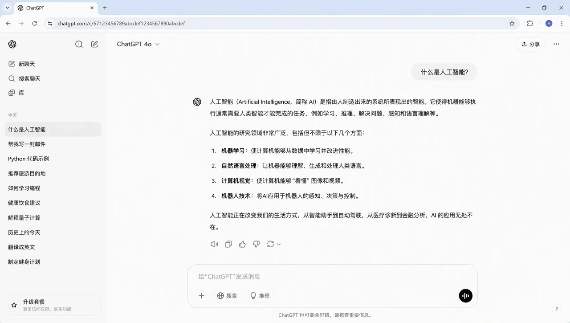Click the 机器学习 list item text
570x323 pixels.
pos(233,151)
